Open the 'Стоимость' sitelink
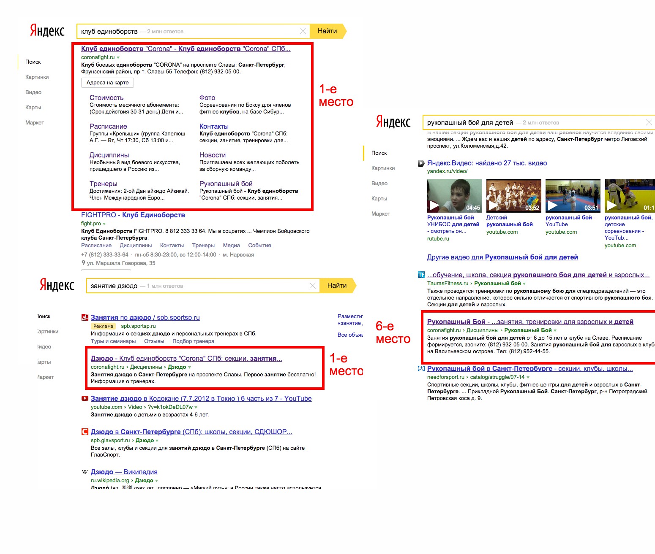The height and width of the screenshot is (554, 655). [x=106, y=98]
